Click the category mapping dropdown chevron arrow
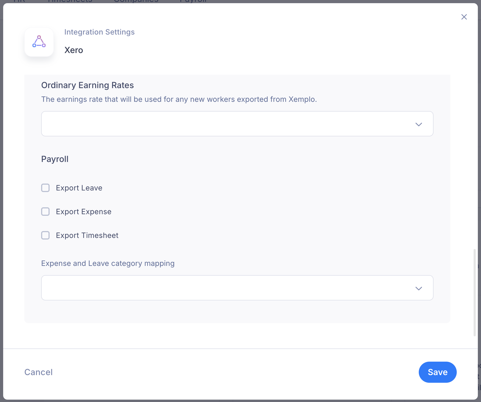481x402 pixels. coord(419,288)
